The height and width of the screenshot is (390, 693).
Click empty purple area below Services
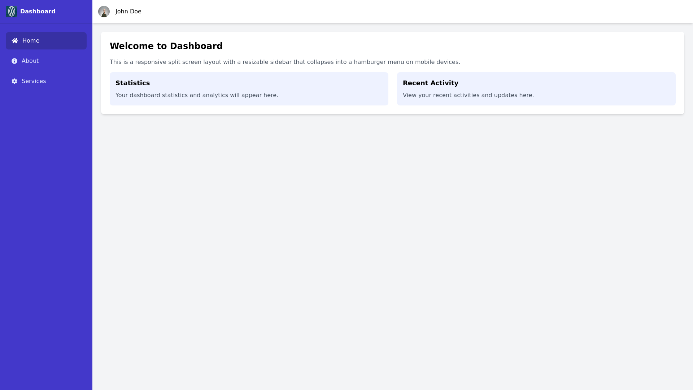(46, 217)
